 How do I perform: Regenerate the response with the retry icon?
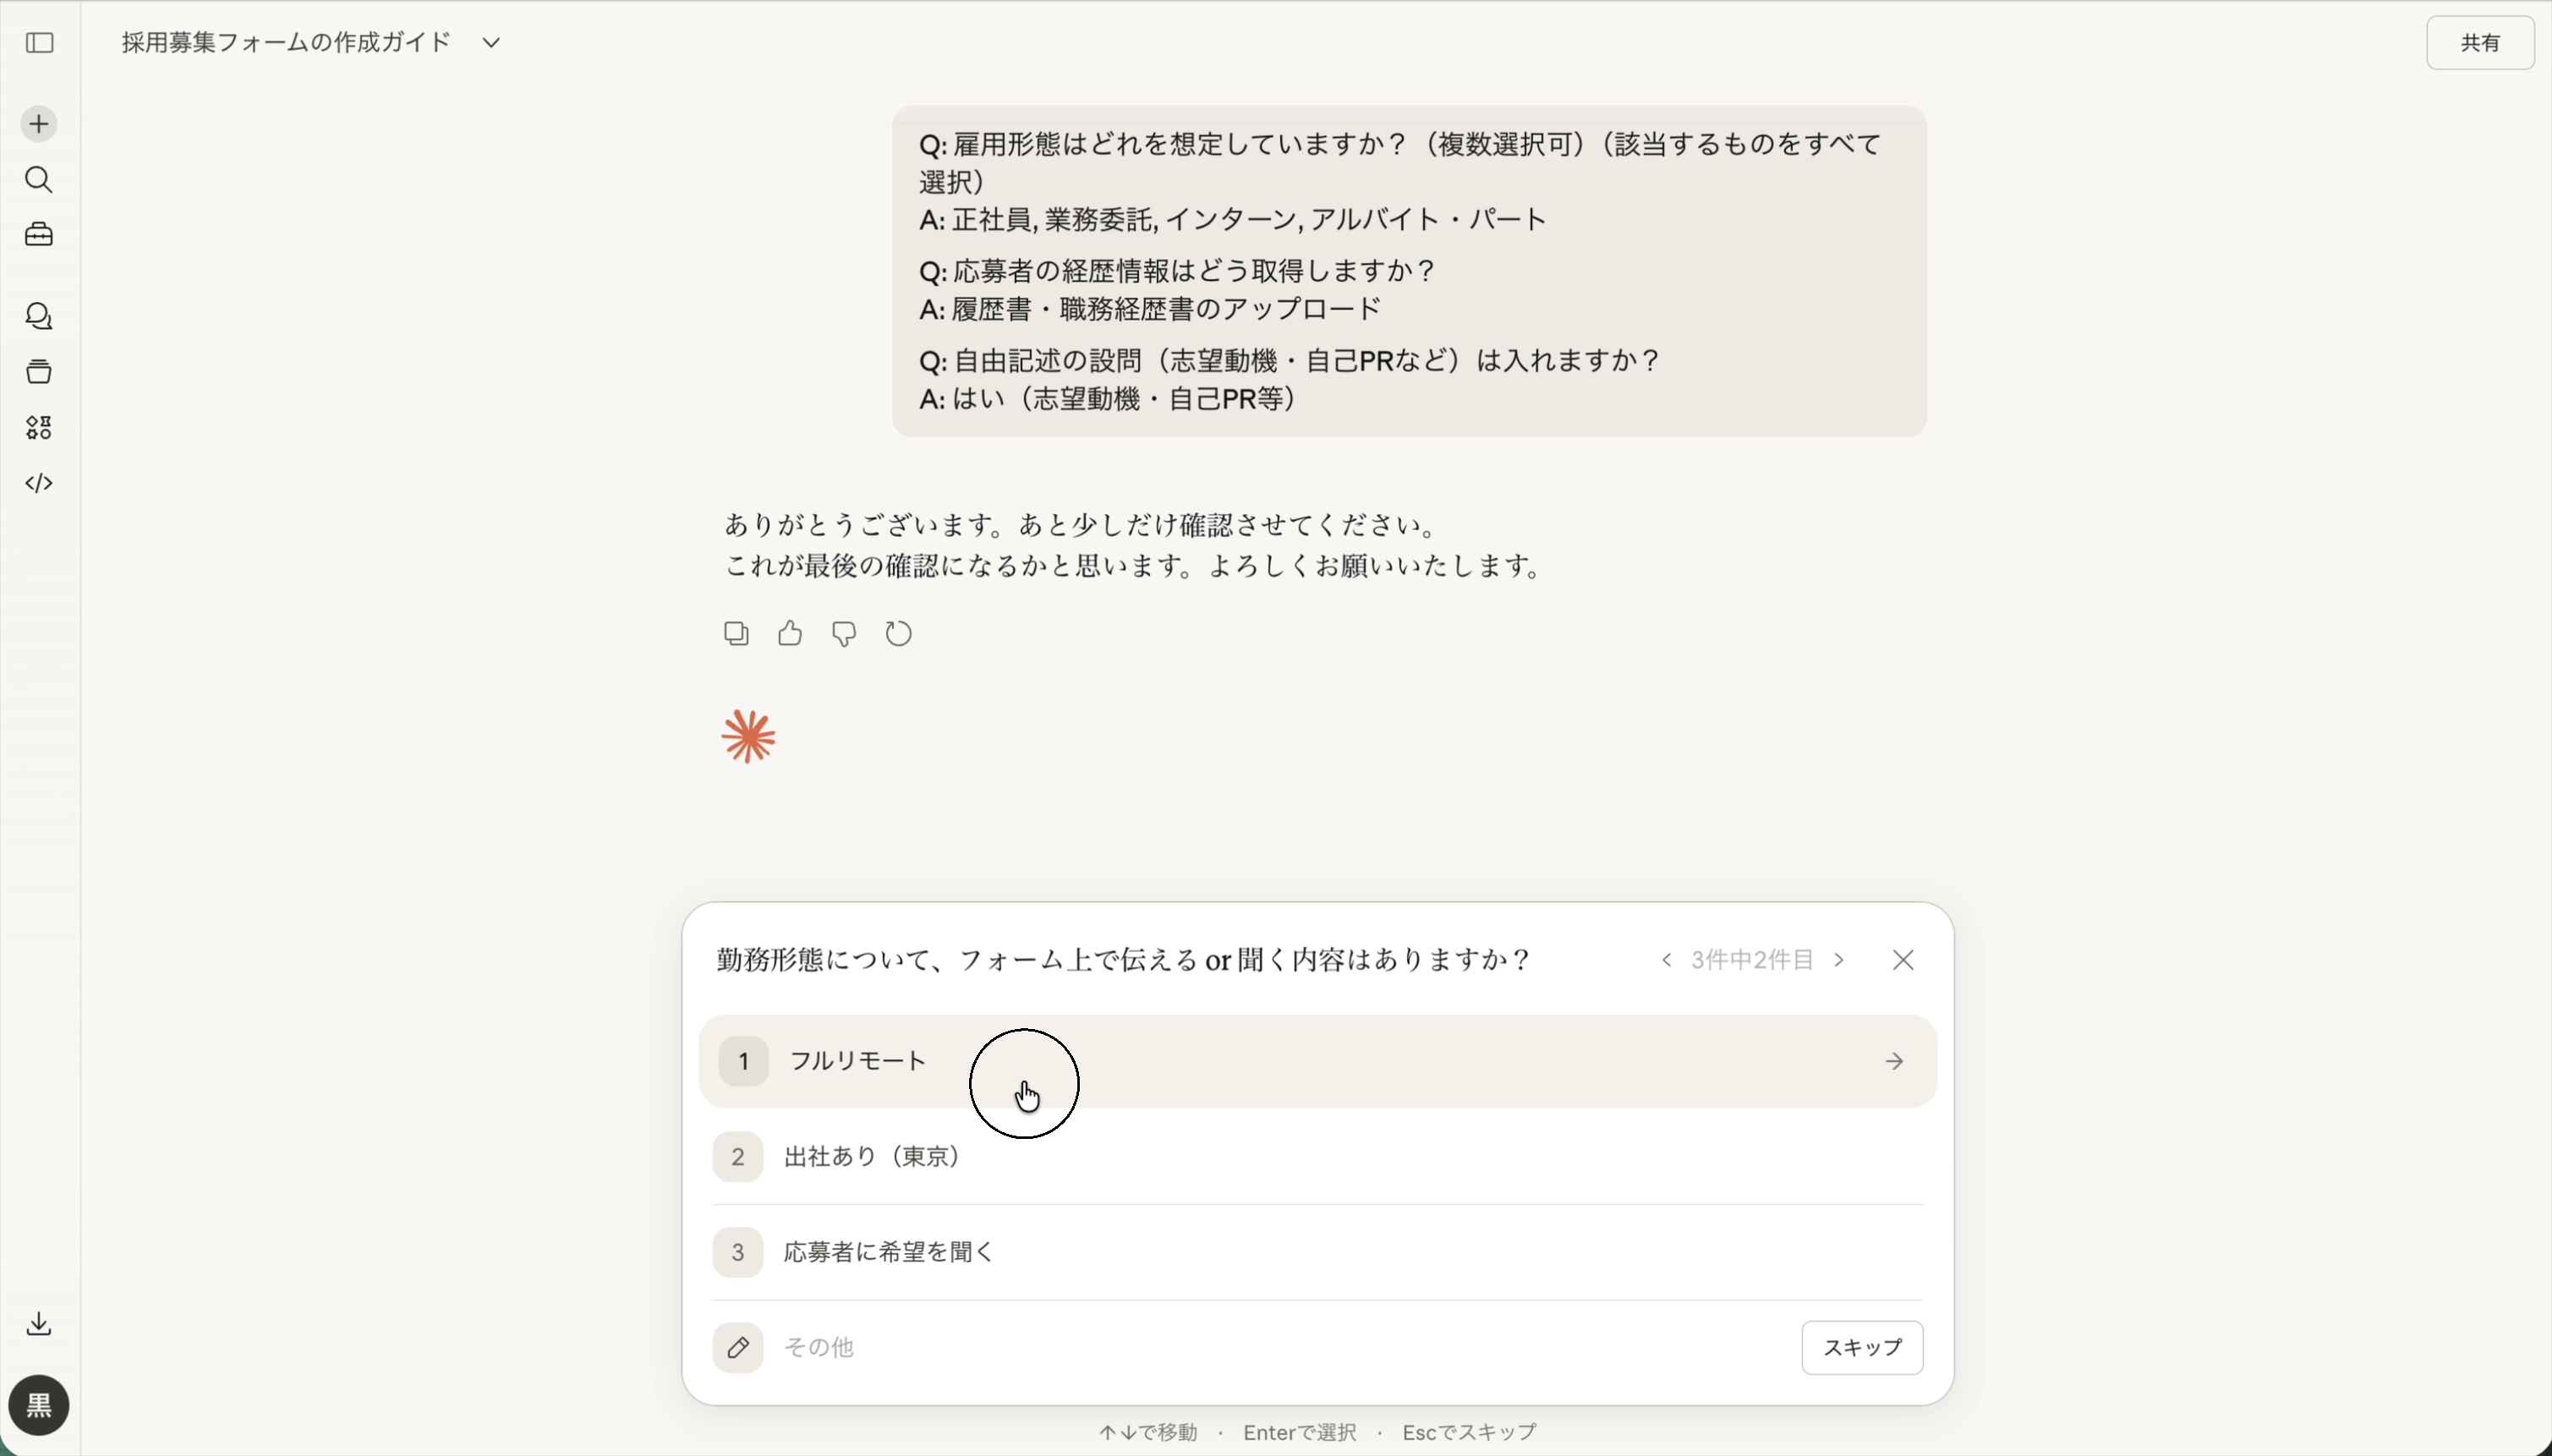[x=897, y=633]
